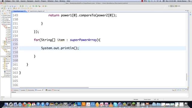Click "Smart Insert" in the status bar

coord(147,99)
